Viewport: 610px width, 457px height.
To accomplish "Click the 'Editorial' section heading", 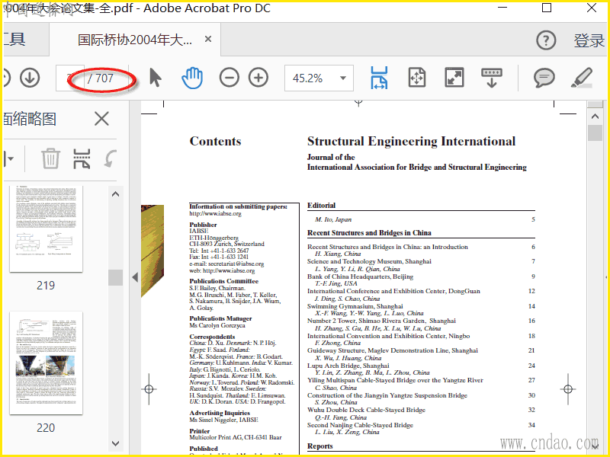I will [x=321, y=205].
